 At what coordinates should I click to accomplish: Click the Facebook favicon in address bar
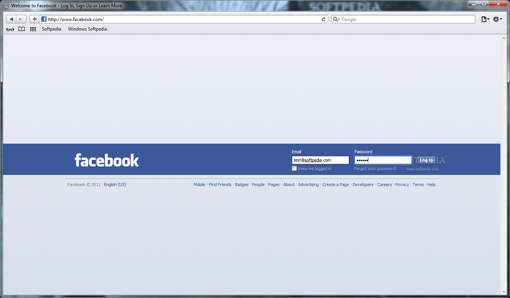coord(44,19)
